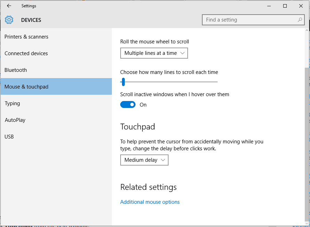The image size is (310, 227).
Task: Close the Settings window
Action: pos(301,6)
